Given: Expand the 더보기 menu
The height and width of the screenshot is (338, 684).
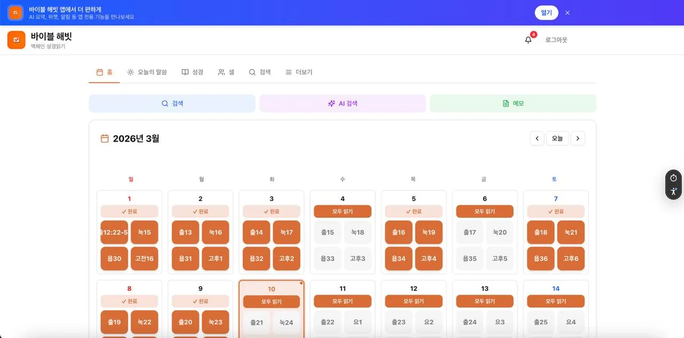Looking at the screenshot, I should coord(299,72).
